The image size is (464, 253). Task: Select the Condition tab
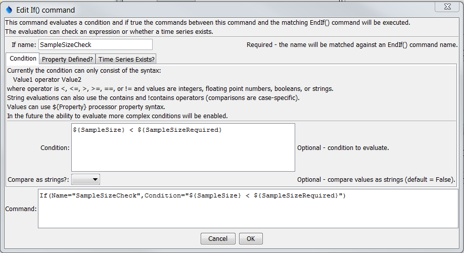coord(23,59)
